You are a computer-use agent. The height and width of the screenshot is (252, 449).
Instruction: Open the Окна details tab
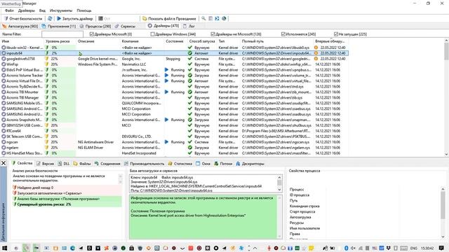(203, 164)
